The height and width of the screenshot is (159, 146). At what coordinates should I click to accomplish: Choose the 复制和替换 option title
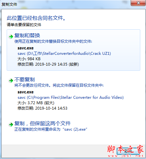tap(27, 35)
